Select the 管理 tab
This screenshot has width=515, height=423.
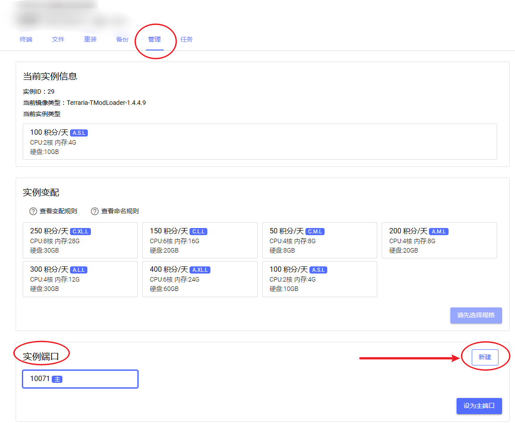pyautogui.click(x=154, y=39)
